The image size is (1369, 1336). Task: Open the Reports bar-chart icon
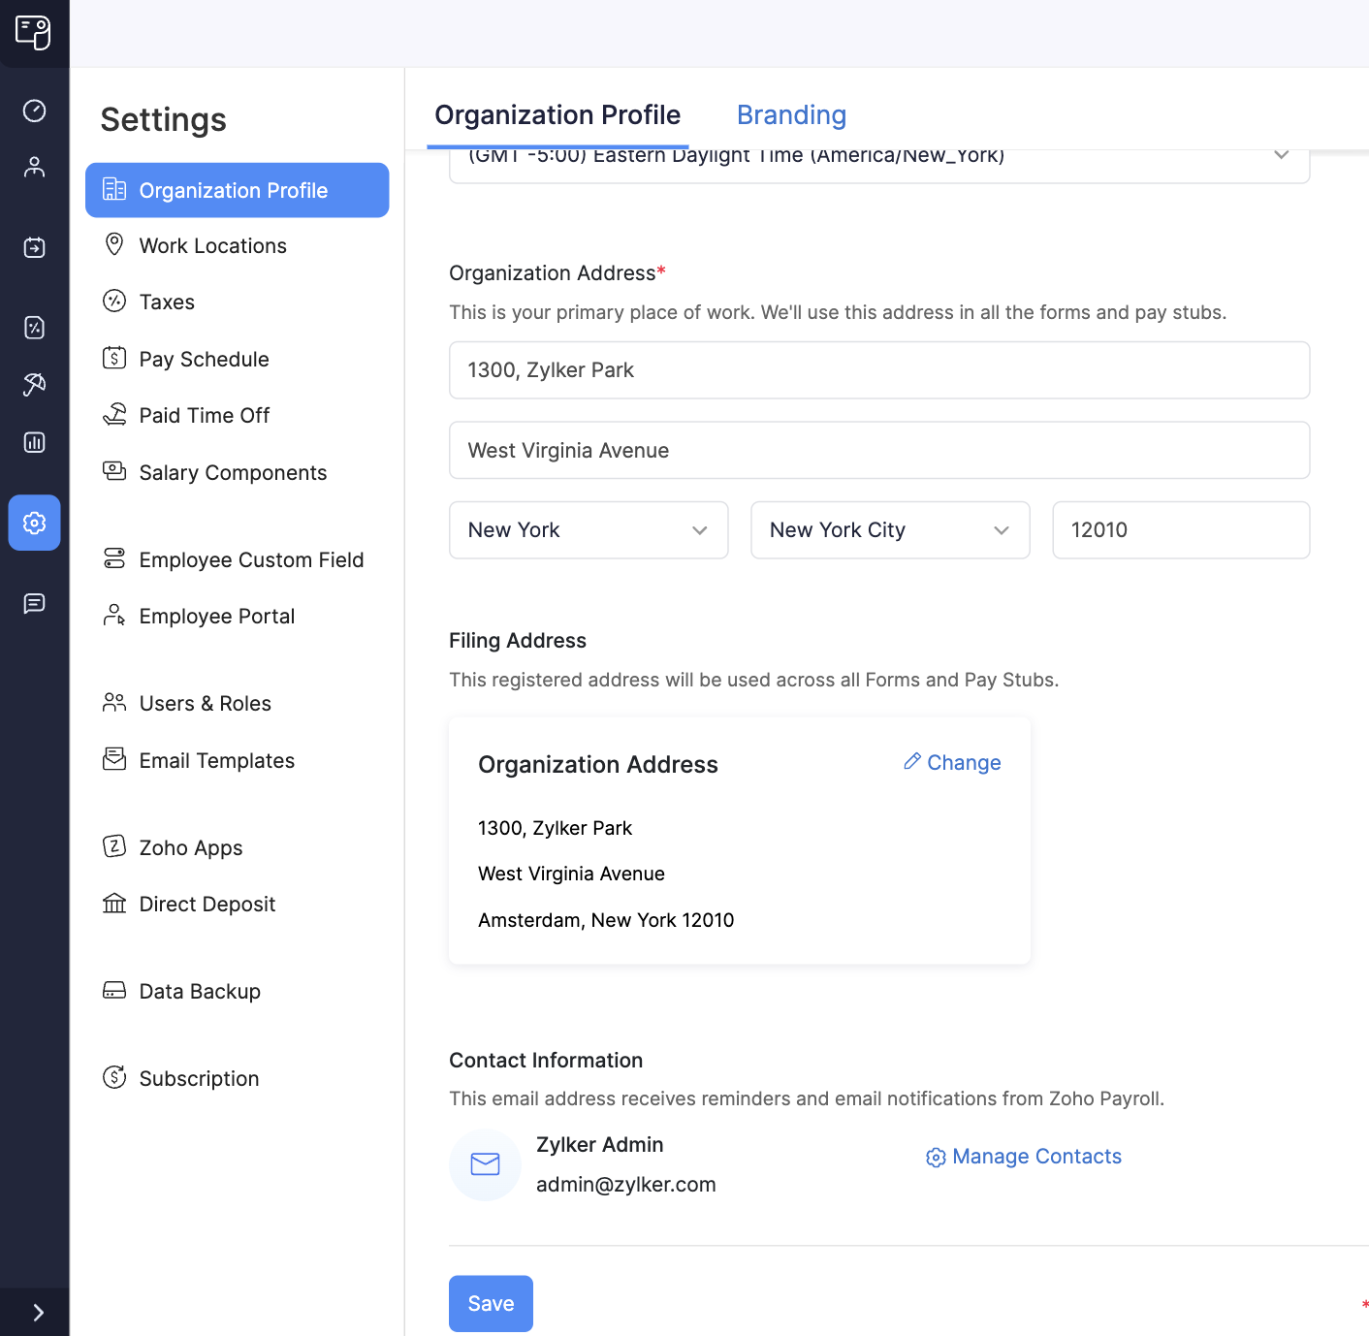coord(34,442)
